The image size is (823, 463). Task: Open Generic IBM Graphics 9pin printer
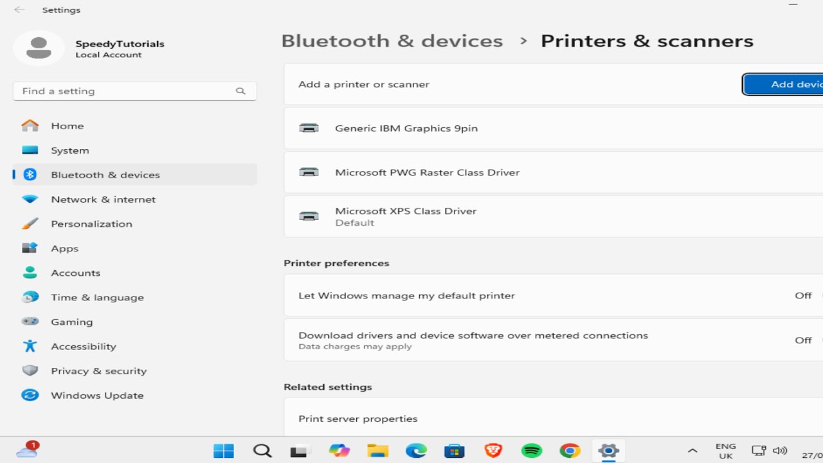[x=406, y=128]
